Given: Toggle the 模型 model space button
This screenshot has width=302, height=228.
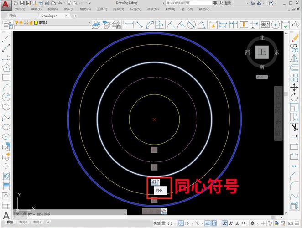Looking at the screenshot, I should (x=156, y=223).
